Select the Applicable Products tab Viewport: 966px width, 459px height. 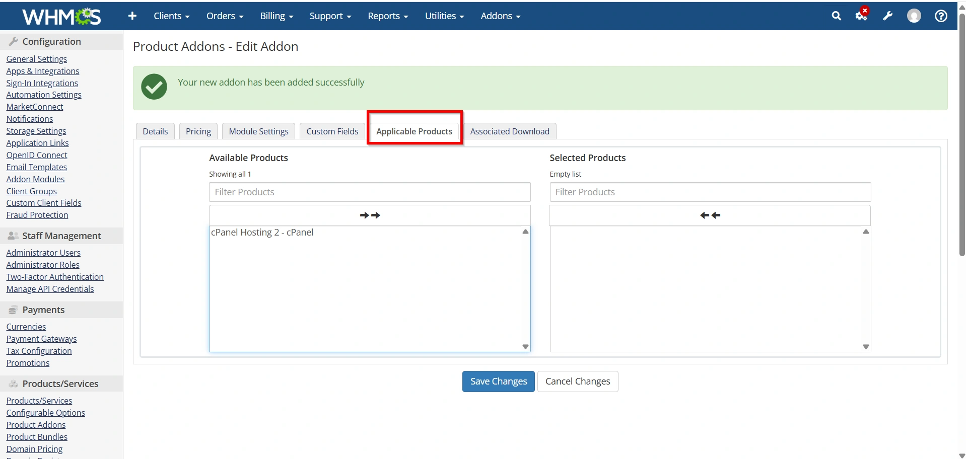pos(414,131)
